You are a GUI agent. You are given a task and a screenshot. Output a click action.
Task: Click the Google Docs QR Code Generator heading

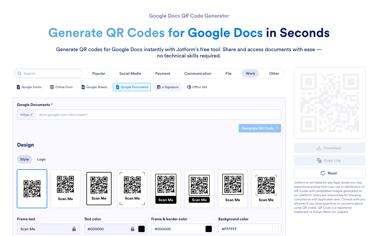pos(189,16)
